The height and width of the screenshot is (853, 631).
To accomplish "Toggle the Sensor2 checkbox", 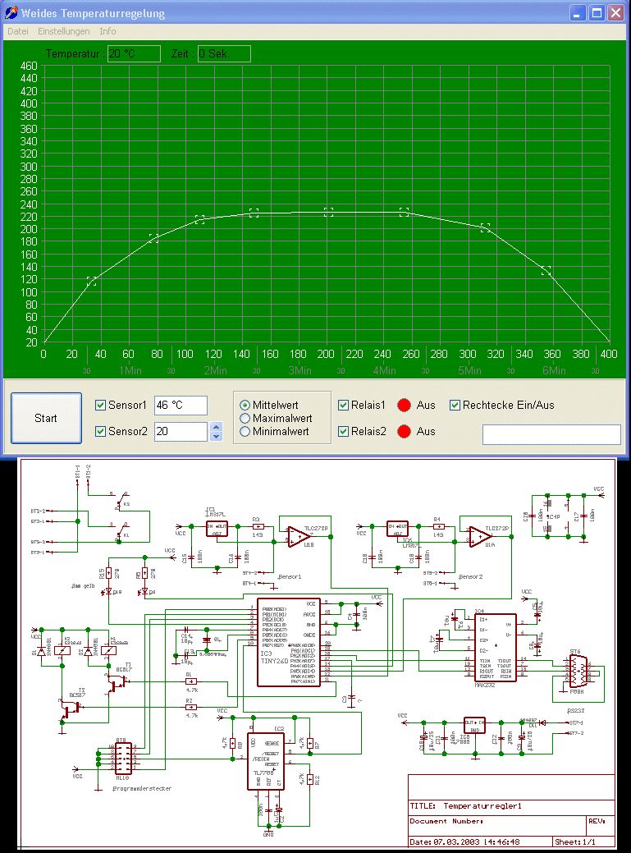I will [100, 431].
